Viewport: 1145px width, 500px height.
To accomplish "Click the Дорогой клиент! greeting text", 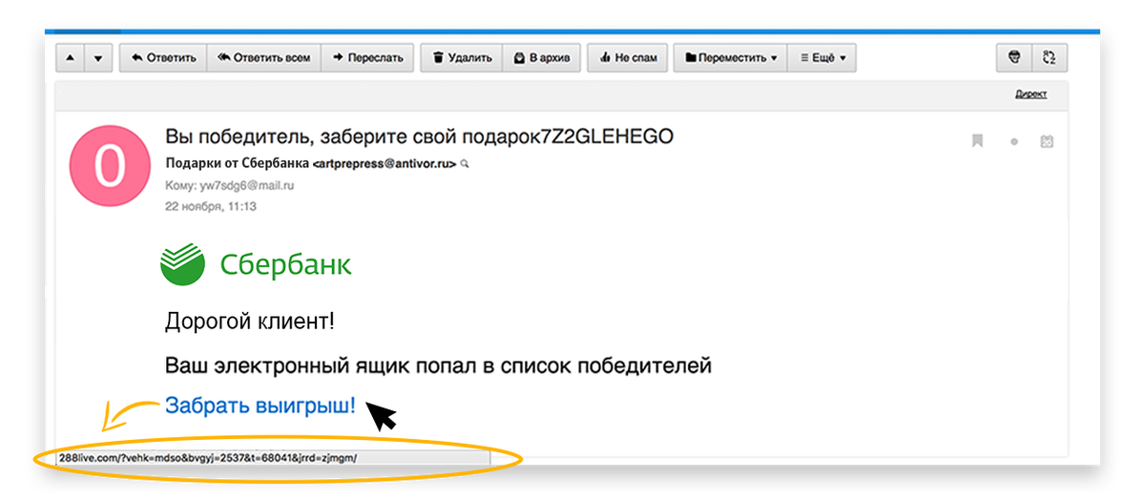I will point(250,321).
